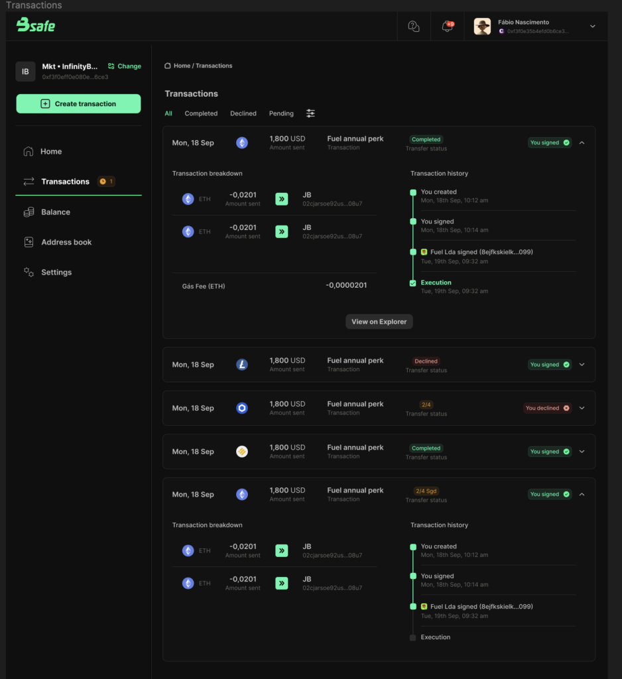Click the Change vault link
Screen dimensions: 622x679
pyautogui.click(x=125, y=66)
